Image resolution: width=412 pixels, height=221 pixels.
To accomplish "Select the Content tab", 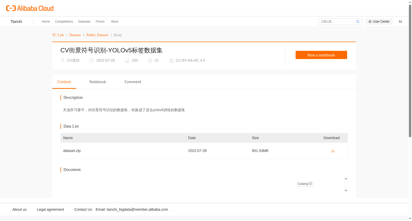I will click(x=64, y=82).
